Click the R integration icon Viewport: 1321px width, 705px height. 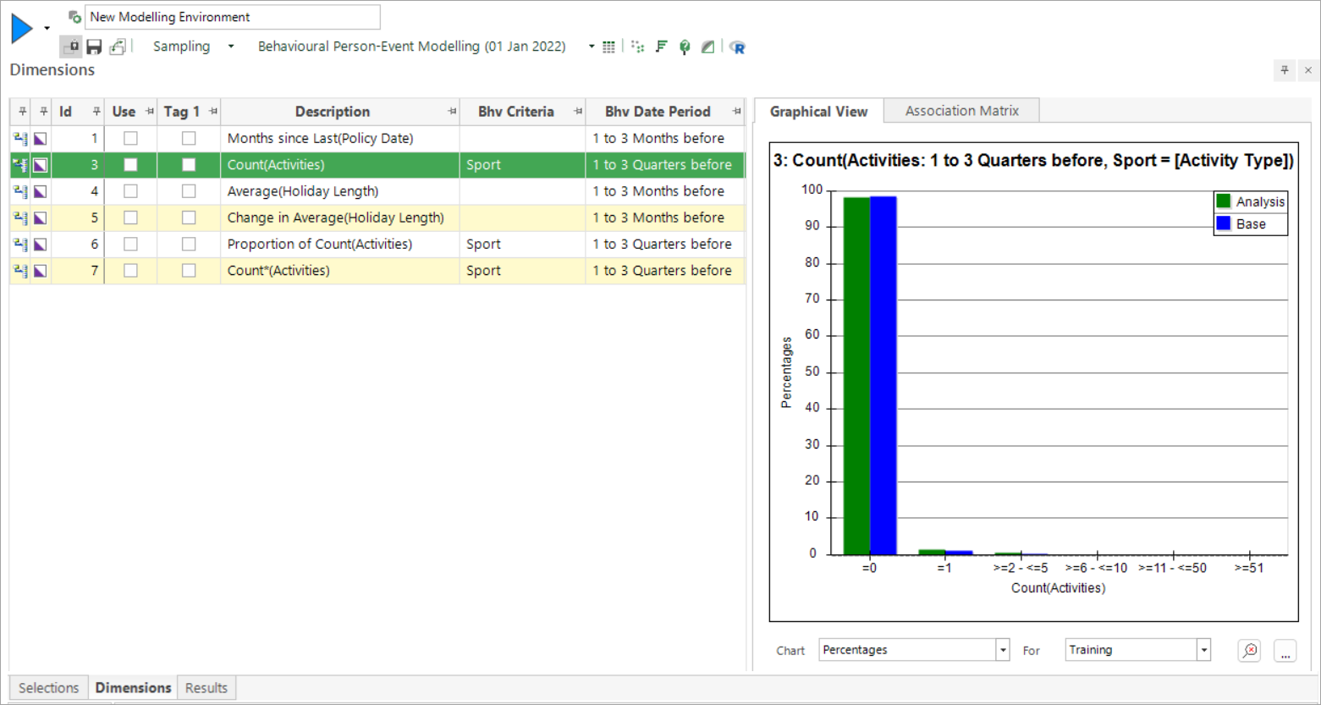click(x=737, y=47)
